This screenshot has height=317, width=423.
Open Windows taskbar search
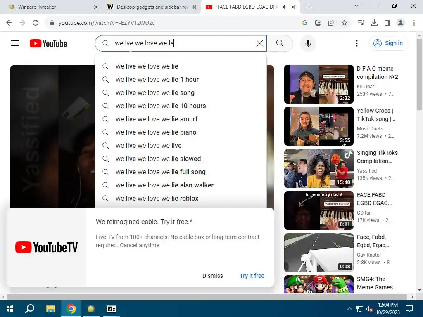30,309
